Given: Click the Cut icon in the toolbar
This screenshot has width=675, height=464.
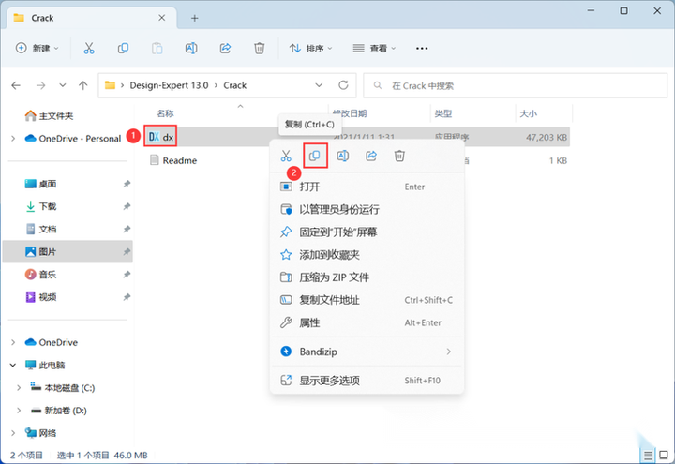Looking at the screenshot, I should point(89,48).
